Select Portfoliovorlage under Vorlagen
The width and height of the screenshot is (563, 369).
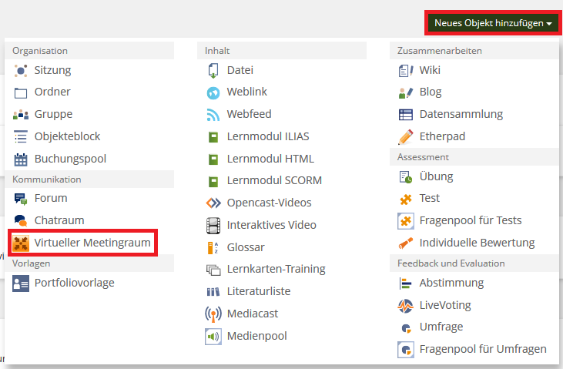(x=74, y=283)
